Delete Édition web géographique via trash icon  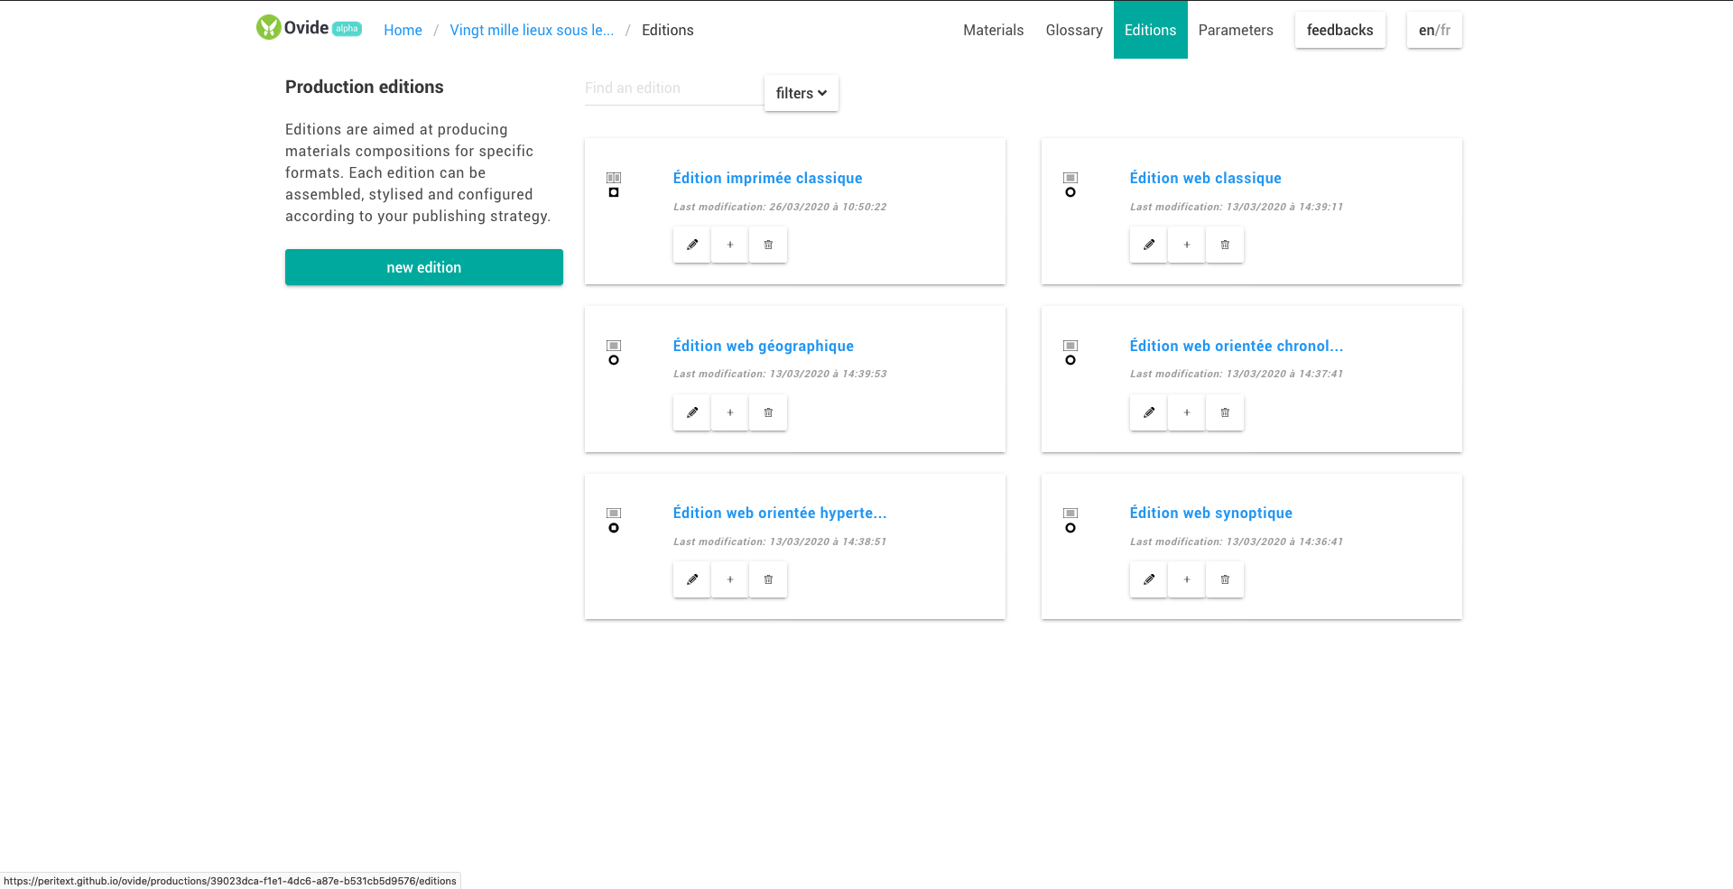(x=768, y=412)
